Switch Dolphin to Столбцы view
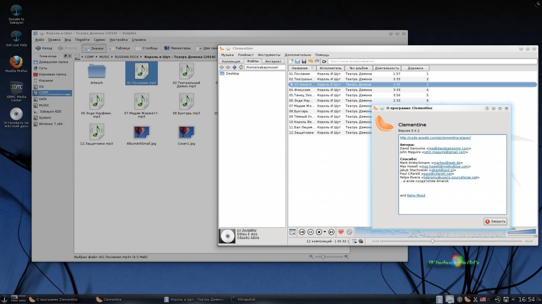This screenshot has height=304, width=542. click(x=146, y=48)
